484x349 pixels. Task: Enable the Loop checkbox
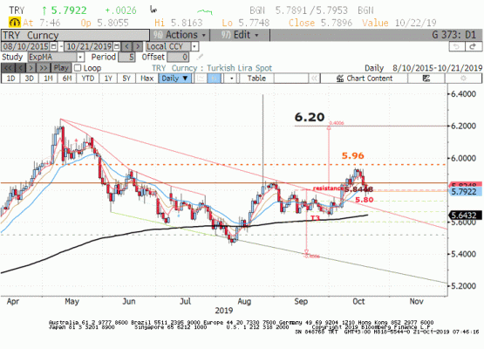[x=78, y=68]
